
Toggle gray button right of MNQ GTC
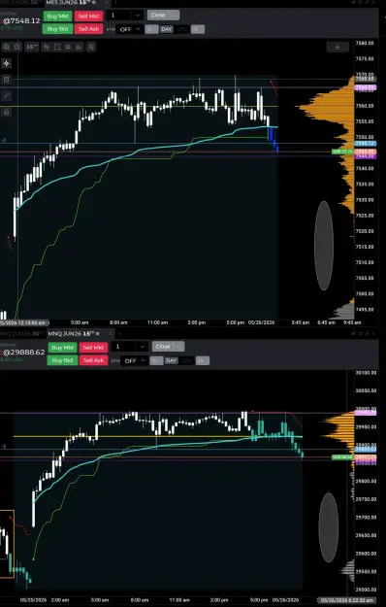(x=202, y=360)
